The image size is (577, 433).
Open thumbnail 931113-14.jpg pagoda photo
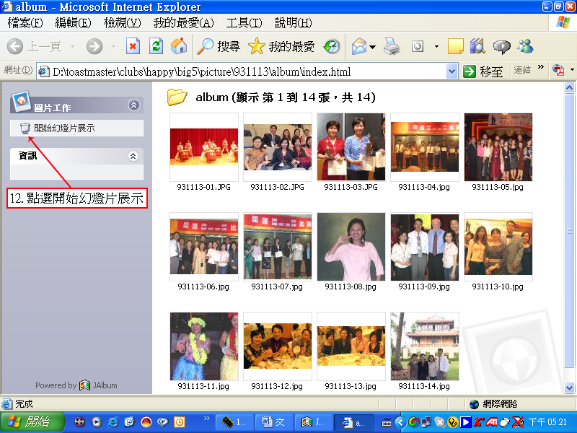coord(424,346)
